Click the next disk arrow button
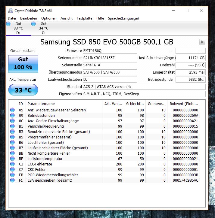 coord(202,42)
